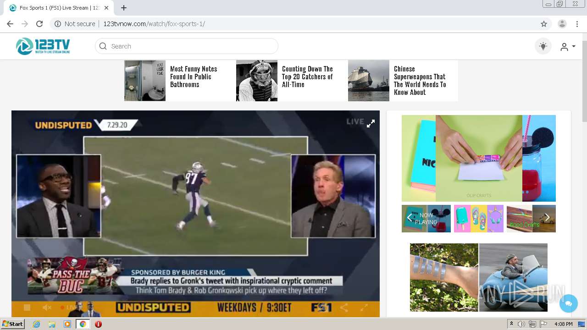Reload the current page
Screen dimensions: 587x330
coord(39,24)
